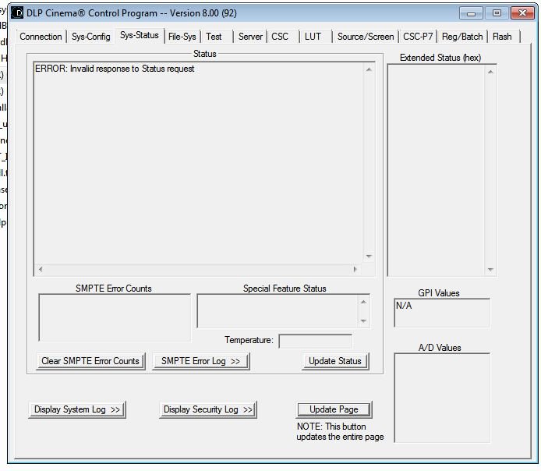Click the SMPTE Error Counts box

115,317
